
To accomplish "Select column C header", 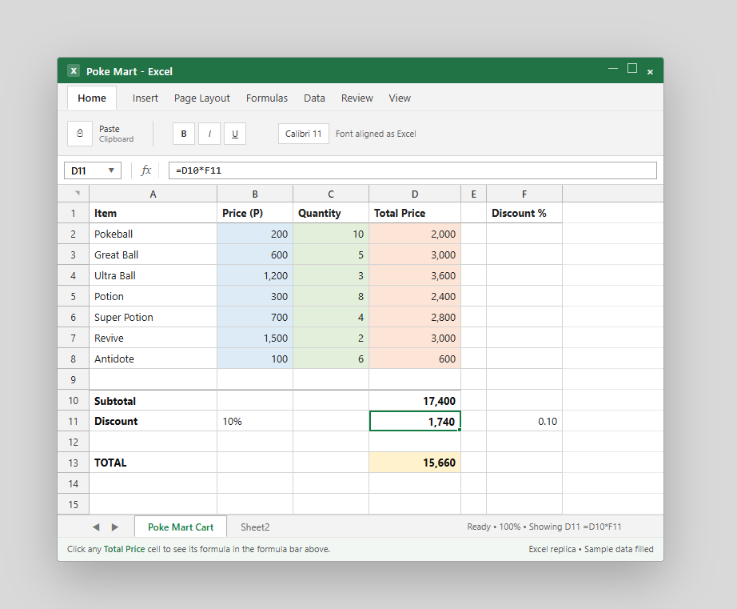I will [x=331, y=194].
